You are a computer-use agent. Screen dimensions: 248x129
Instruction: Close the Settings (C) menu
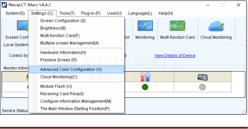(42, 13)
